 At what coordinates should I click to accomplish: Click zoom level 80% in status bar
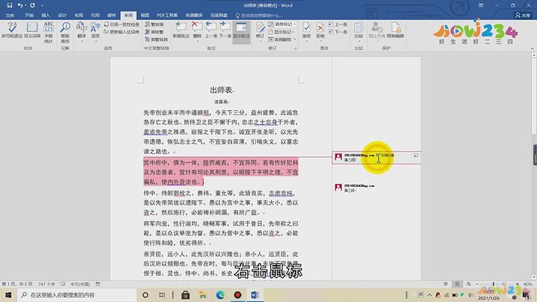528,284
